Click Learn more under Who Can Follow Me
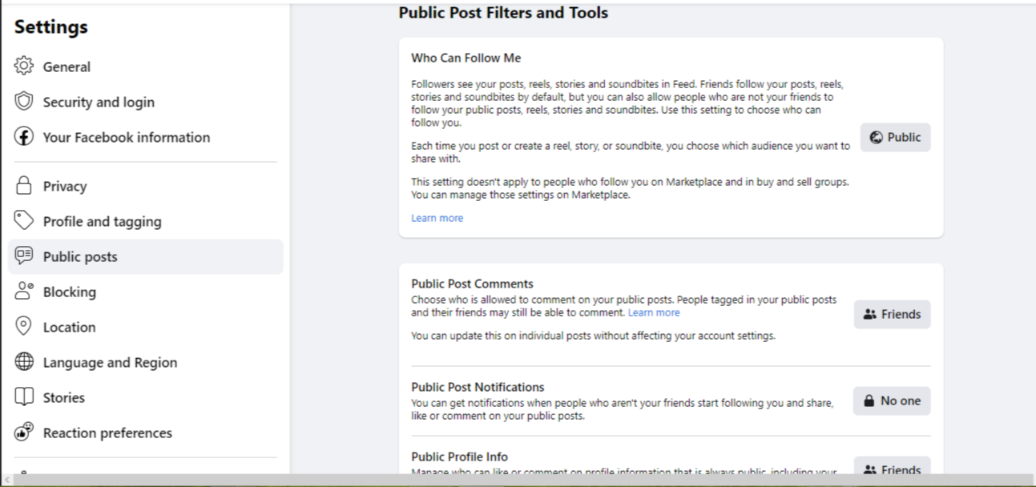1036x487 pixels. click(x=437, y=218)
